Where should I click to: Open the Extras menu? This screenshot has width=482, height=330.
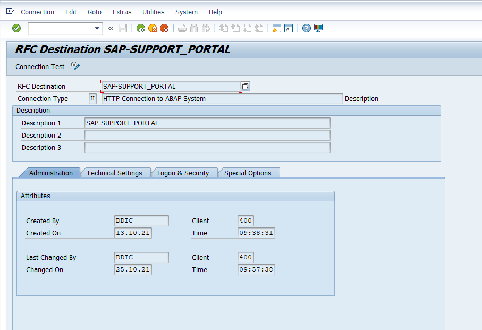tap(122, 12)
